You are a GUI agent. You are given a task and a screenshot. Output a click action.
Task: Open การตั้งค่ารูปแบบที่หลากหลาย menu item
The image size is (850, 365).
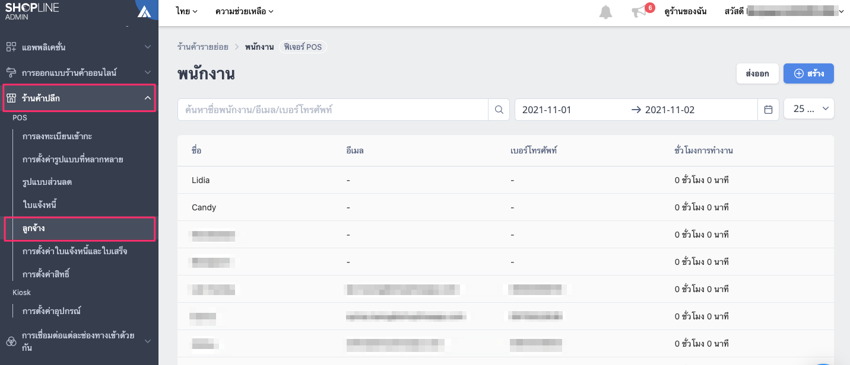72,159
